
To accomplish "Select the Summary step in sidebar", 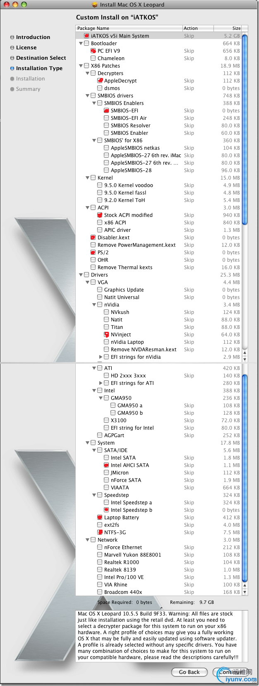I will click(28, 89).
